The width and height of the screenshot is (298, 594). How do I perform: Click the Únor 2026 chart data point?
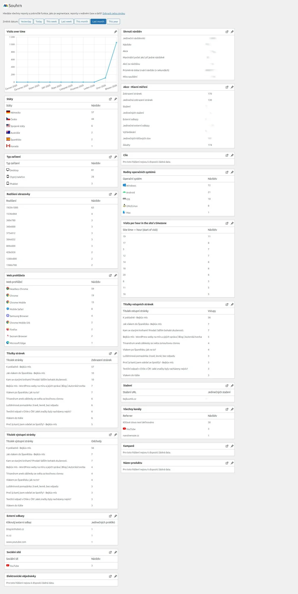point(105,78)
